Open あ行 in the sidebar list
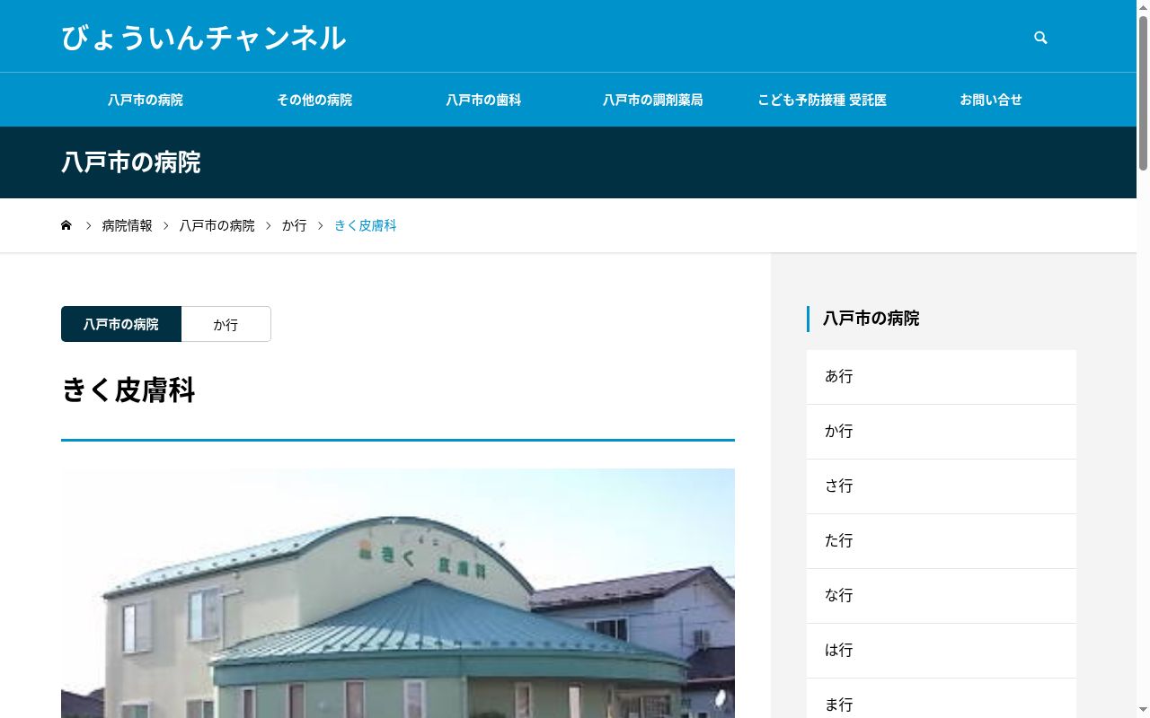Viewport: 1150px width, 718px height. point(942,377)
